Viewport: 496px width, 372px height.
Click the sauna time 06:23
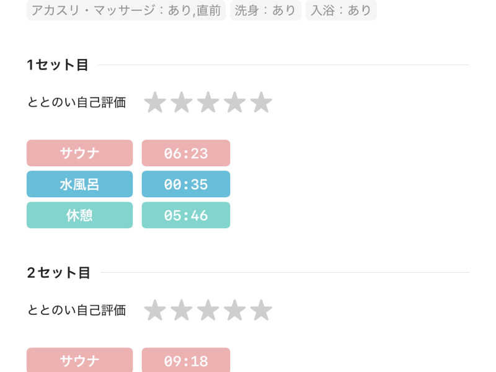[186, 153]
